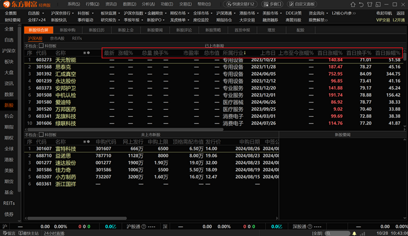The height and width of the screenshot is (236, 408).
Task: Open 自定义面板 custom panel
Action: pyautogui.click(x=302, y=4)
